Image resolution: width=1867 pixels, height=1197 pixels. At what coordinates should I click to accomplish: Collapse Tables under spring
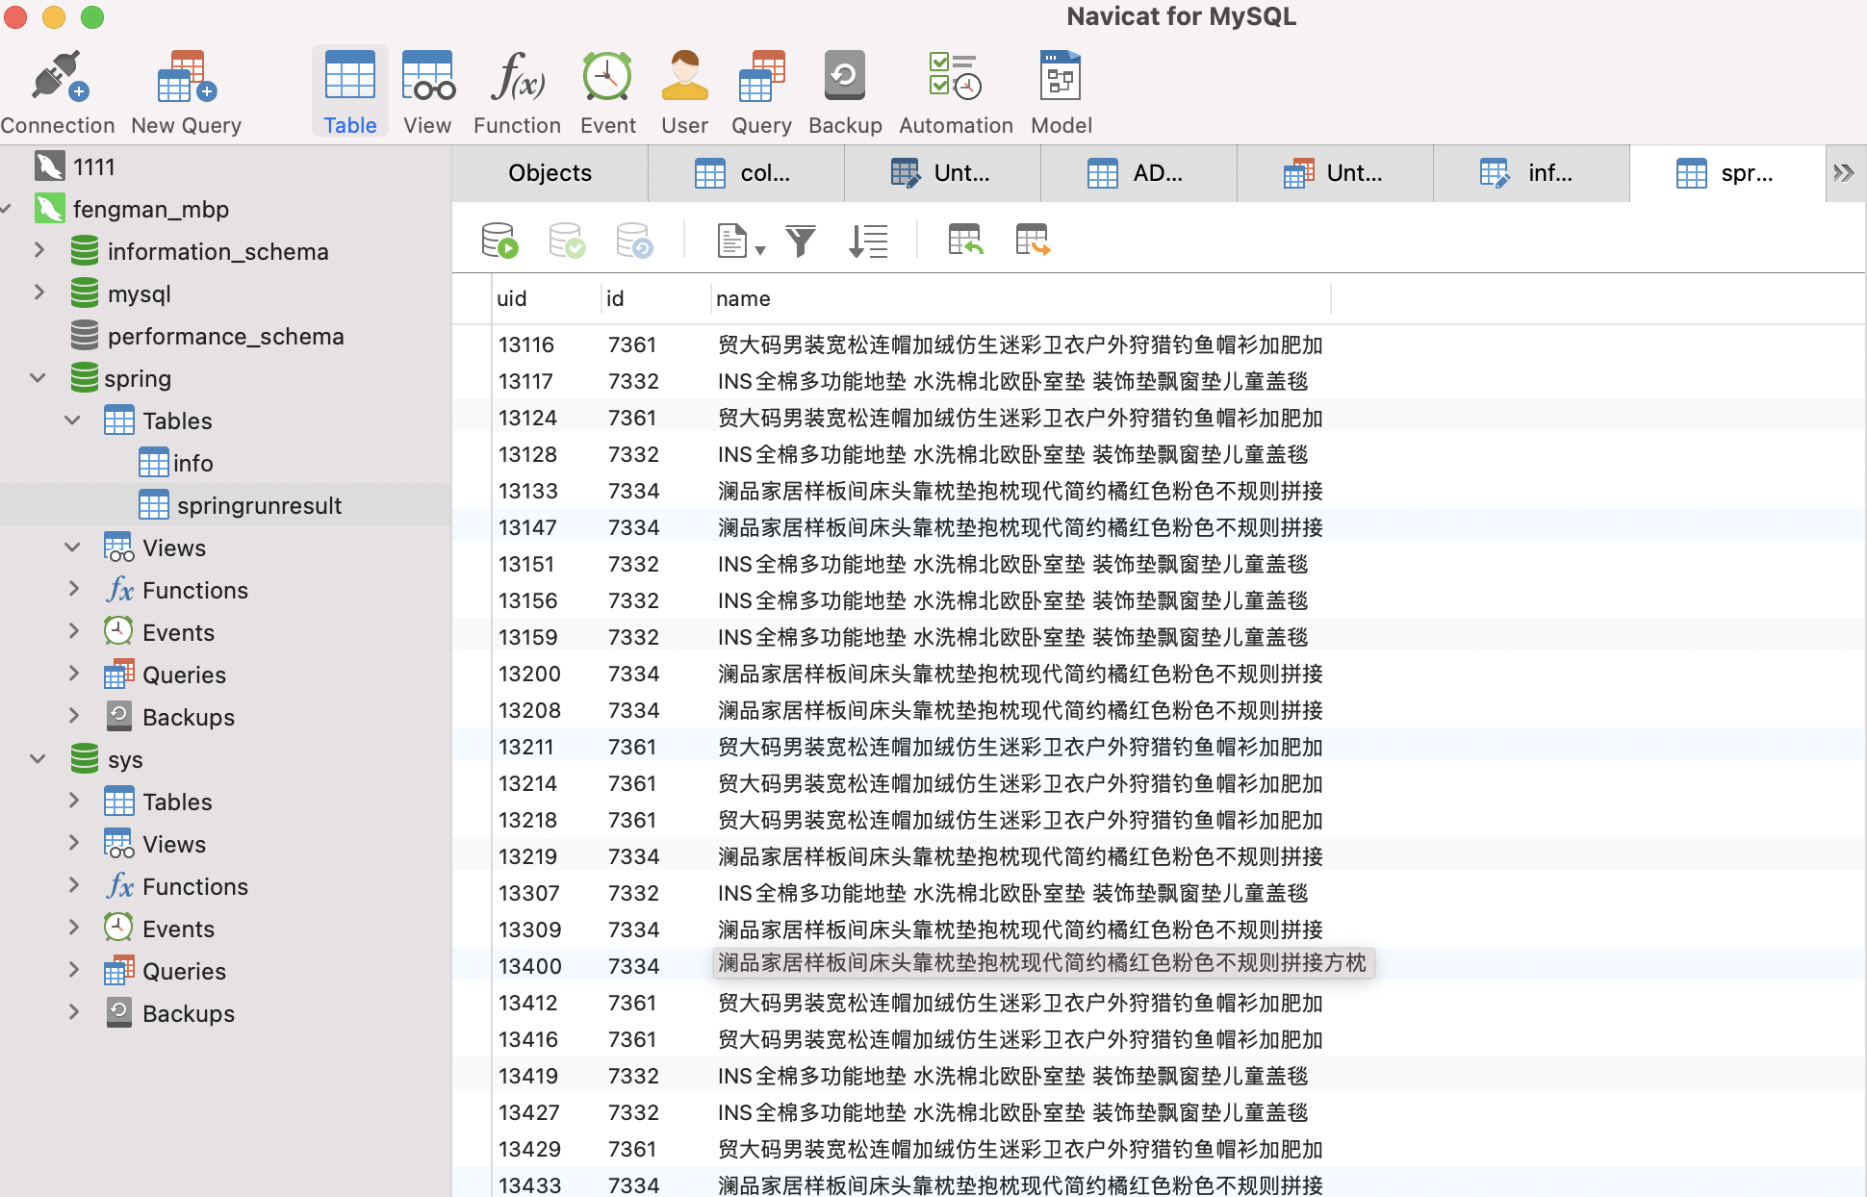click(73, 420)
